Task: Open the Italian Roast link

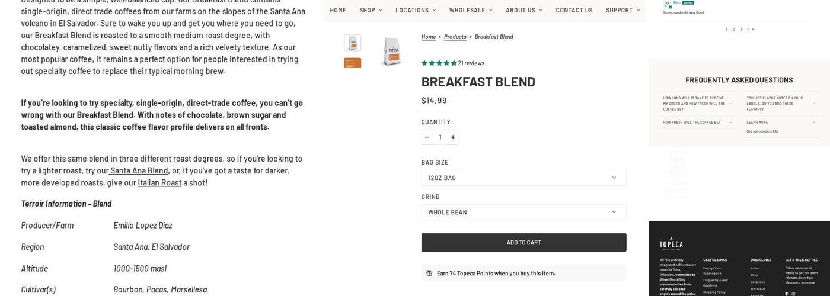Action: click(x=159, y=182)
